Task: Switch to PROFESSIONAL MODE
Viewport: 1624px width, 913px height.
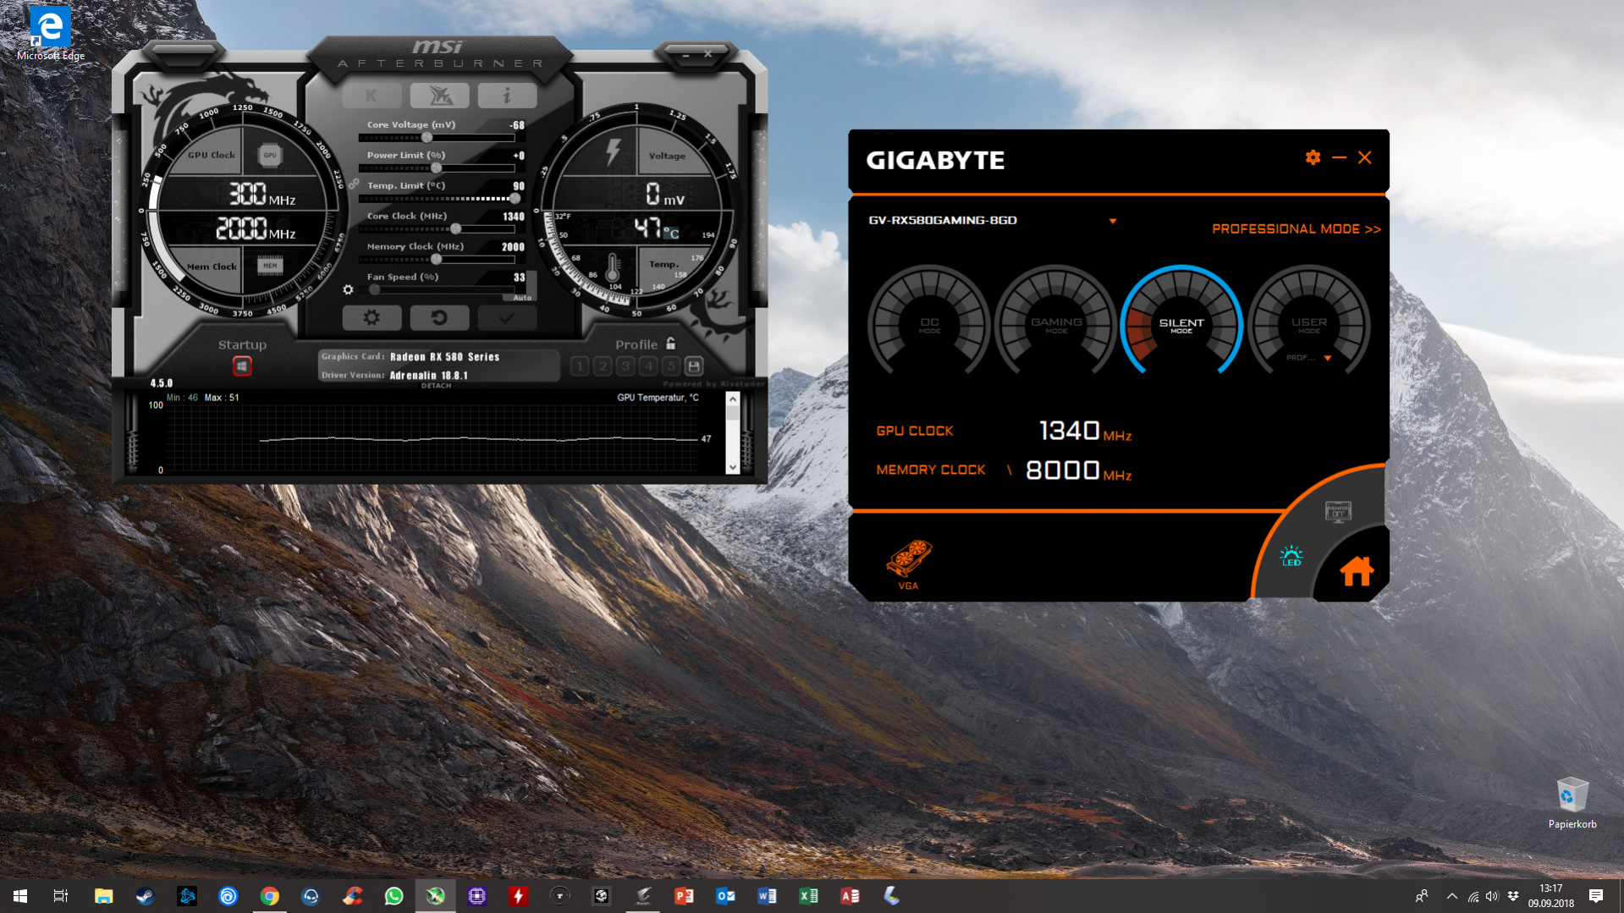Action: pos(1296,229)
